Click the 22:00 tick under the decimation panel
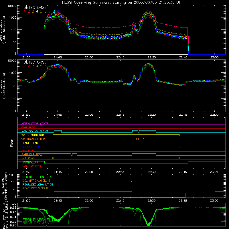 click(x=89, y=201)
